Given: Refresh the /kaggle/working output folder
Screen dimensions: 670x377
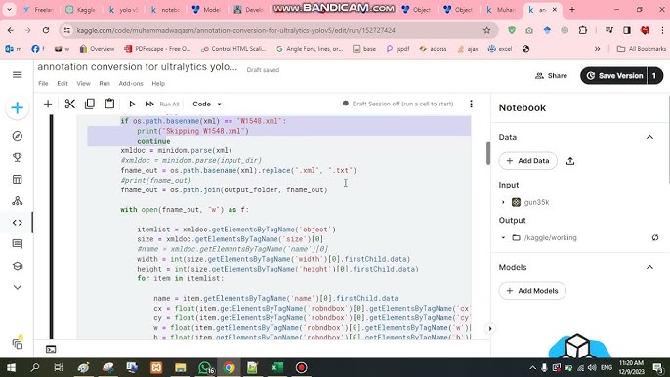Looking at the screenshot, I should [655, 237].
